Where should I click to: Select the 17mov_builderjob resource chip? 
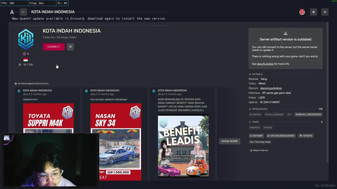[274, 114]
